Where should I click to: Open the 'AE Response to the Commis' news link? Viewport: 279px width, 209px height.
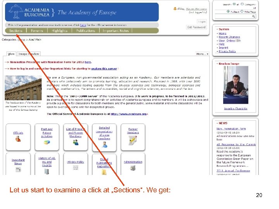click(236, 144)
